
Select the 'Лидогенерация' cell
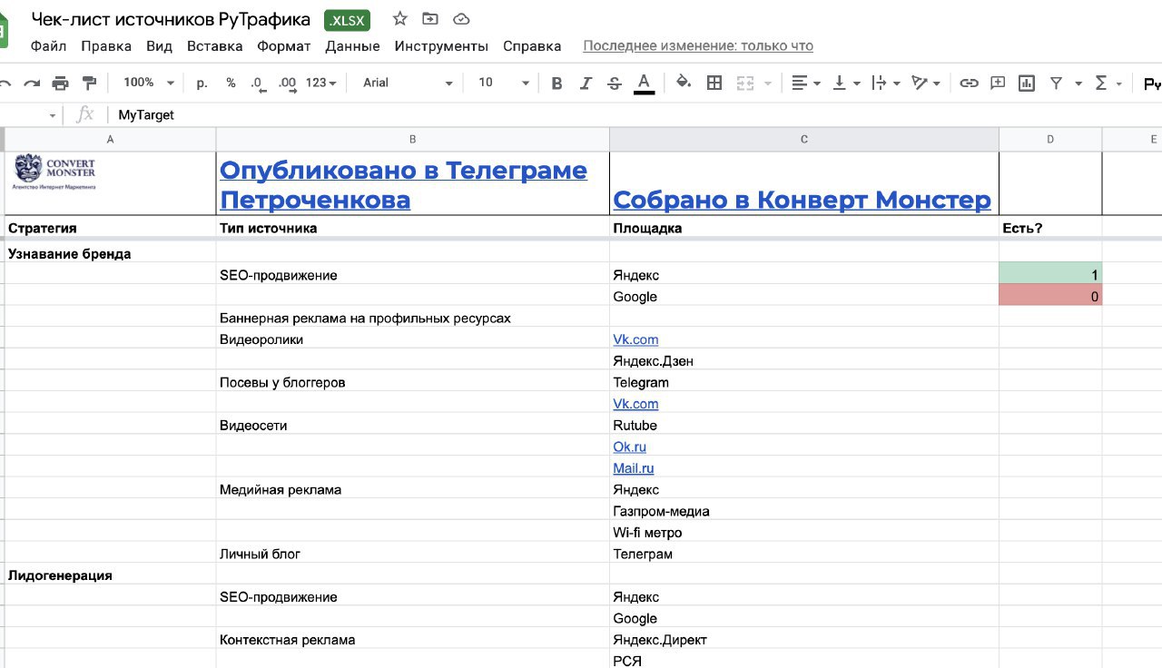pyautogui.click(x=110, y=575)
